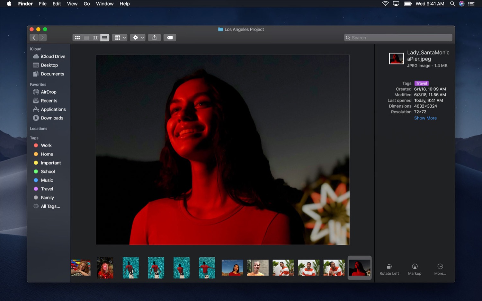Click the Share toolbar icon
Image resolution: width=482 pixels, height=301 pixels.
click(x=155, y=38)
